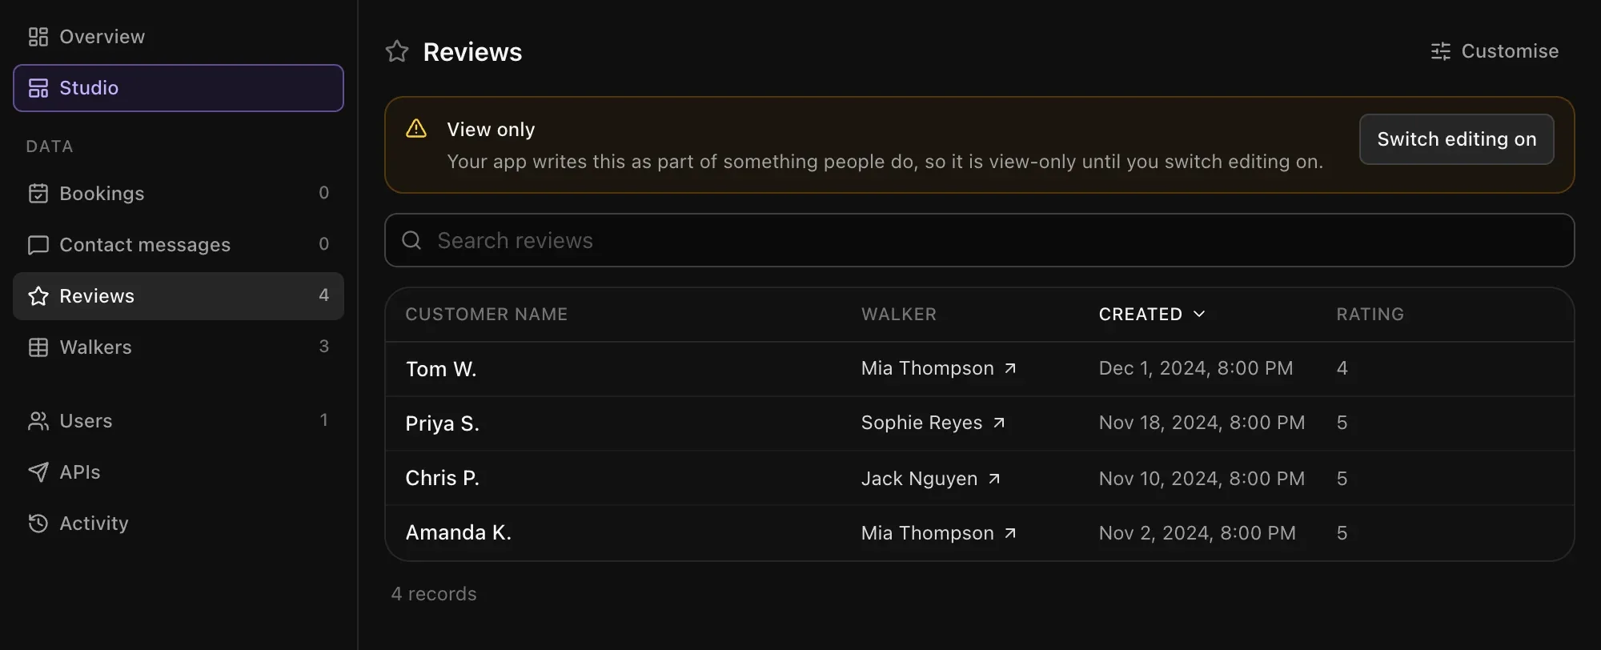Image resolution: width=1601 pixels, height=650 pixels.
Task: Click the magnifier icon in search box
Action: [411, 240]
